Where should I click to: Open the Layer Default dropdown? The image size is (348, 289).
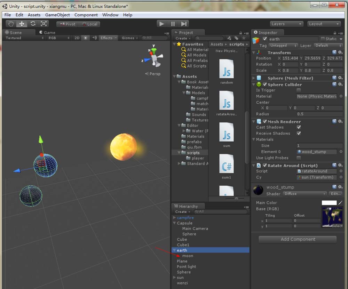coord(329,46)
